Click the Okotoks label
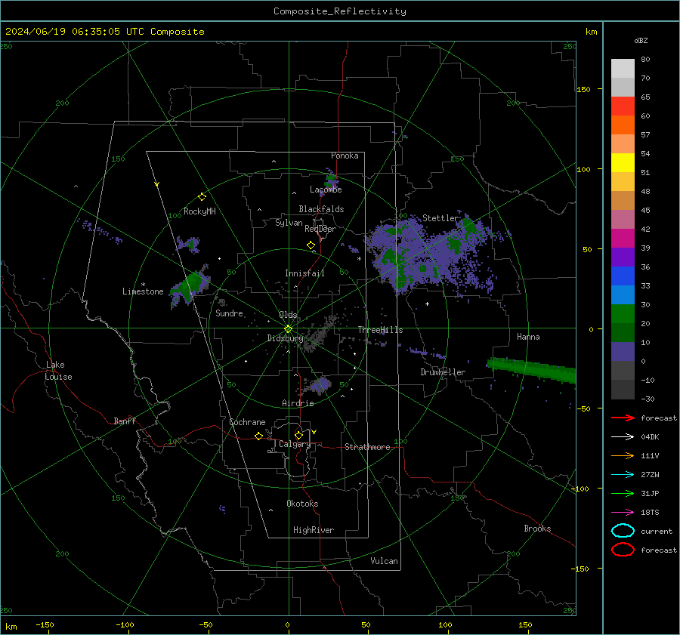The image size is (680, 635). tap(302, 504)
